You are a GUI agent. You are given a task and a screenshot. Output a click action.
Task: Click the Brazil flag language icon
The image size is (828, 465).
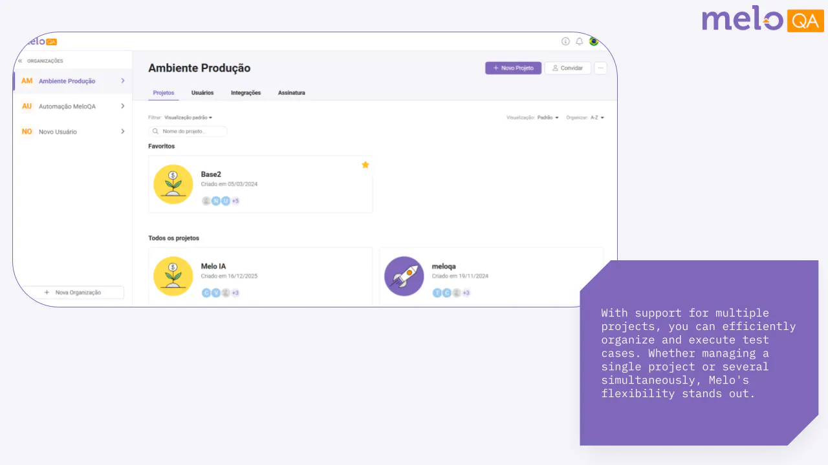[x=594, y=41]
